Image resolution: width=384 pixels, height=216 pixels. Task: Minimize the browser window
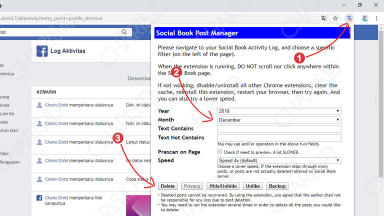point(344,5)
